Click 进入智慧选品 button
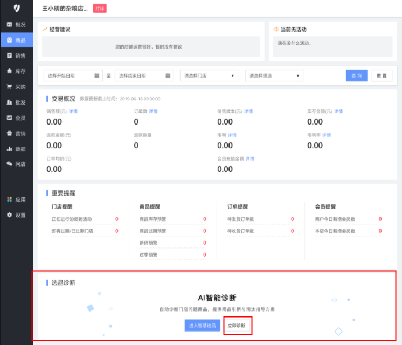 [x=203, y=326]
